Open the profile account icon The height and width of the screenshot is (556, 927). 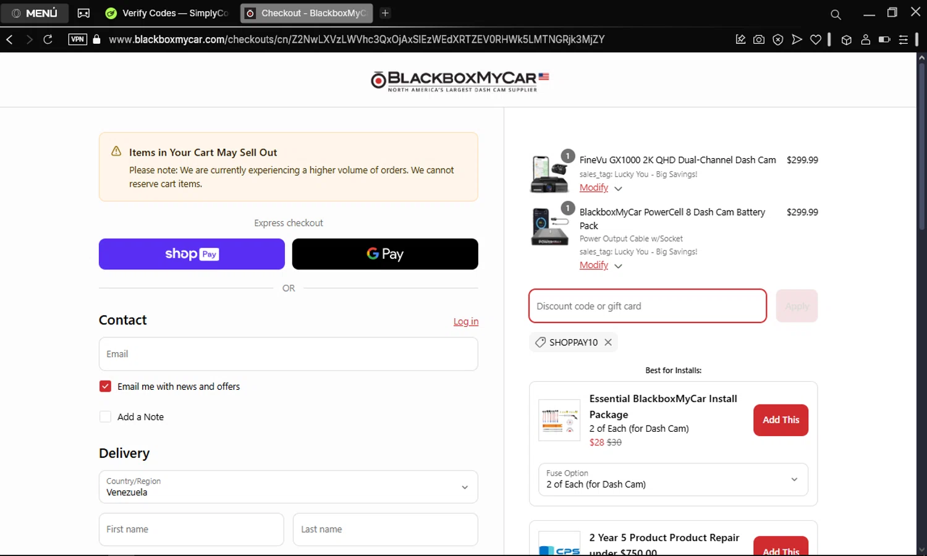pos(865,40)
